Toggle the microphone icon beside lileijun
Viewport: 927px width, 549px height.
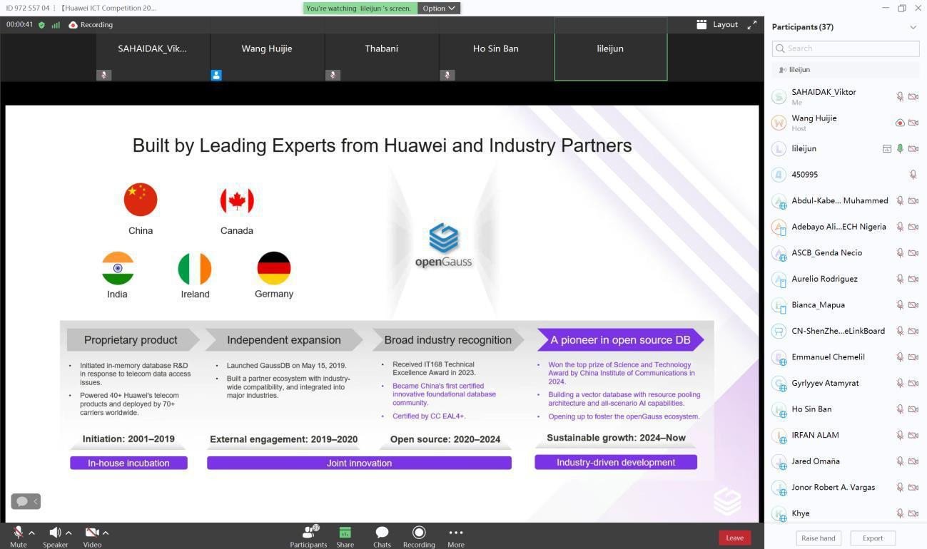click(900, 148)
